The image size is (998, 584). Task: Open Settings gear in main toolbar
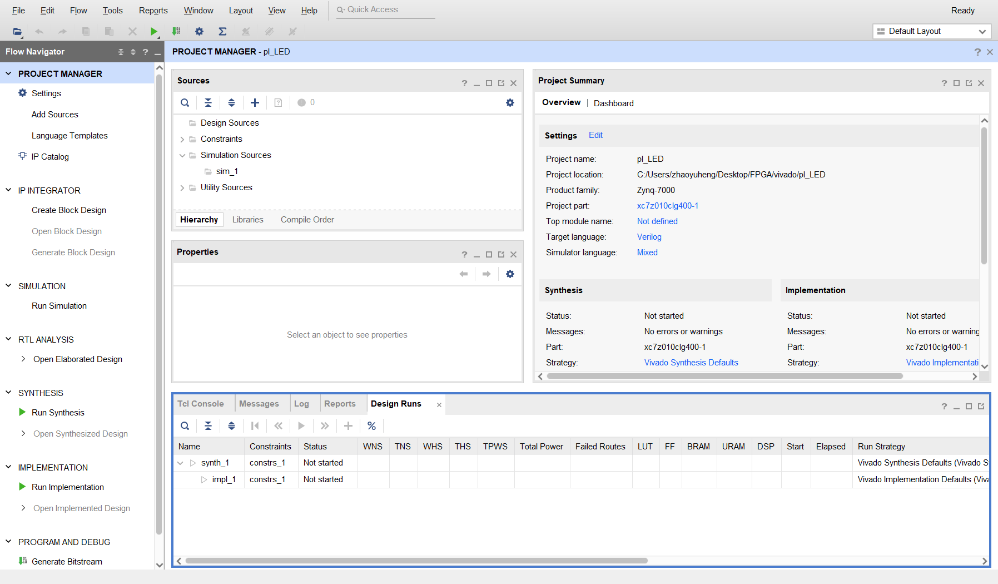199,32
